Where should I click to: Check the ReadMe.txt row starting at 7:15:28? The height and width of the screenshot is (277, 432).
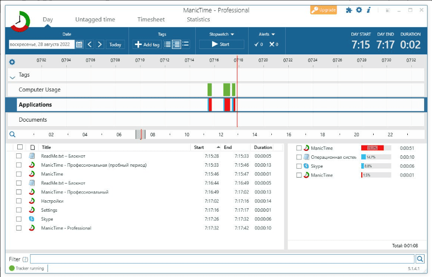coord(19,156)
